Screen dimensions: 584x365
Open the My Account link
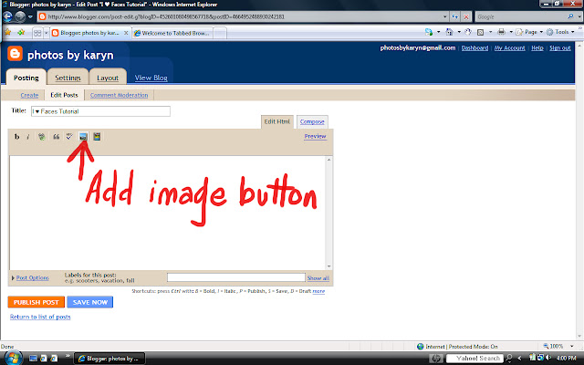(x=509, y=47)
